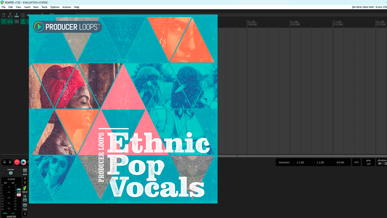Click the New project icon
This screenshot has width=387, height=218.
click(4, 15)
